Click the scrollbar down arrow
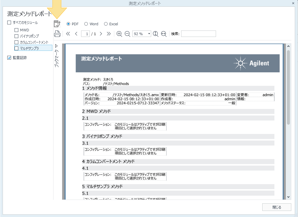The image size is (298, 217). 288,197
